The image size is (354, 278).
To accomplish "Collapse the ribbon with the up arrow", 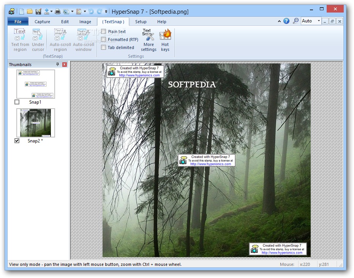I will click(x=279, y=21).
